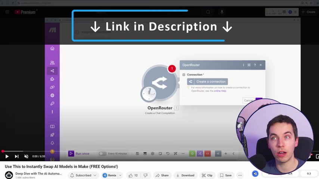Viewport: 319px width, 179px height.
Task: Open OpenRouter dialog help question mark
Action: click(x=255, y=65)
